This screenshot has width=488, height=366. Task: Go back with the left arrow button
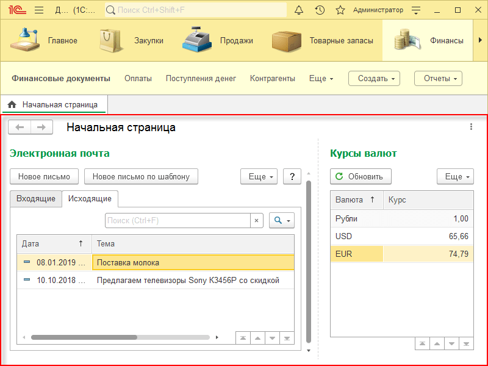20,127
